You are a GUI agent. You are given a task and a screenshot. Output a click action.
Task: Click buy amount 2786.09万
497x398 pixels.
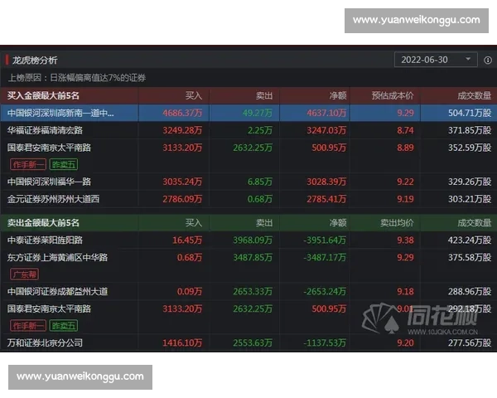coord(182,199)
